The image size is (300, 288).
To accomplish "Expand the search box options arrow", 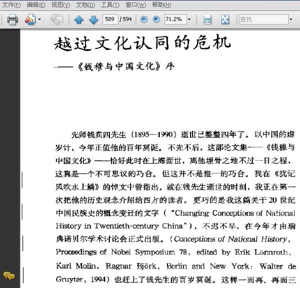I will (x=291, y=19).
